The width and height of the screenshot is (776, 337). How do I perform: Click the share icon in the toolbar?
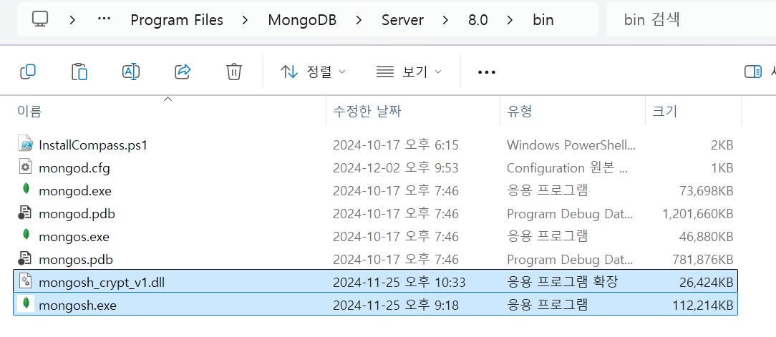183,72
